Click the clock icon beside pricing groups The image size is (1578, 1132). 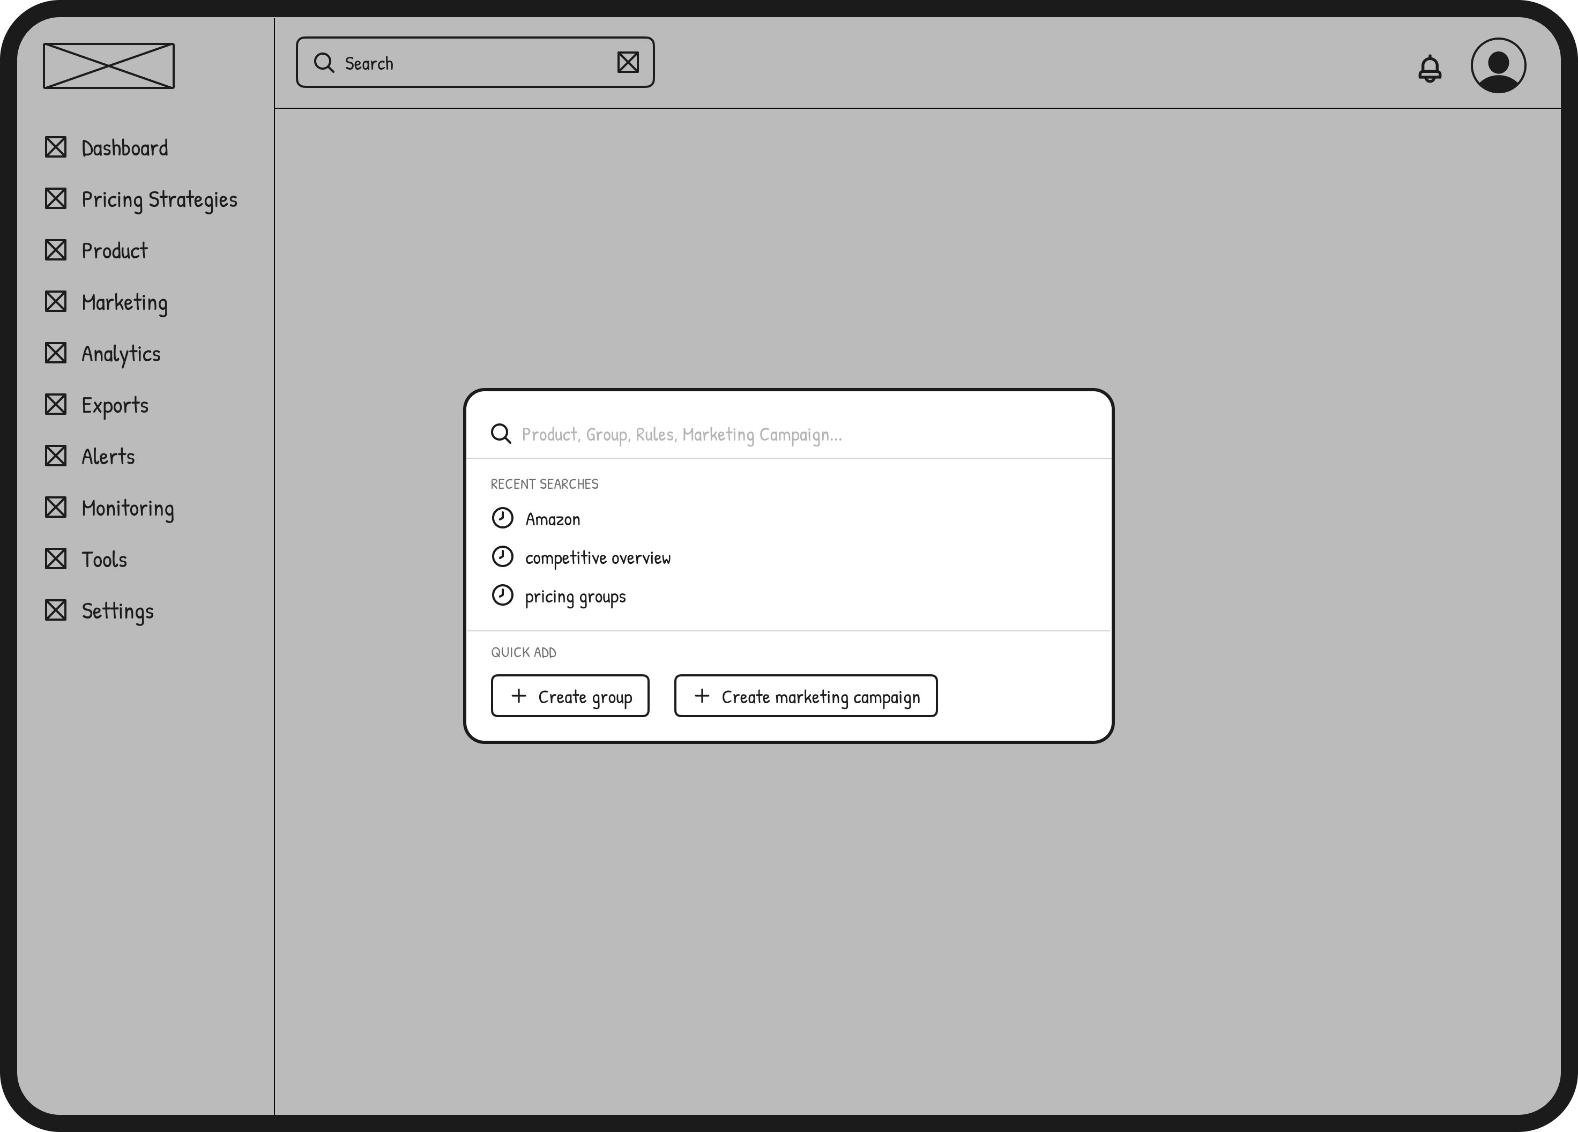[502, 595]
